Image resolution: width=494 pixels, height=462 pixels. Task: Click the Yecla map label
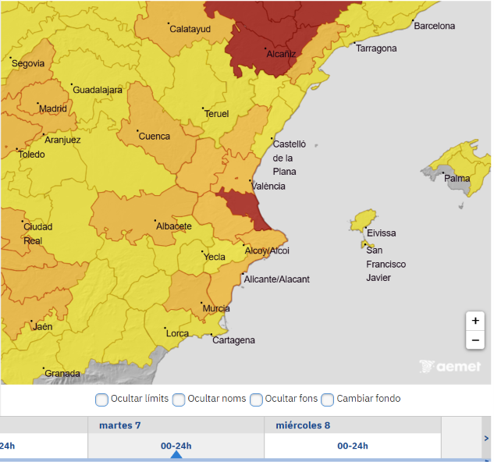[215, 257]
